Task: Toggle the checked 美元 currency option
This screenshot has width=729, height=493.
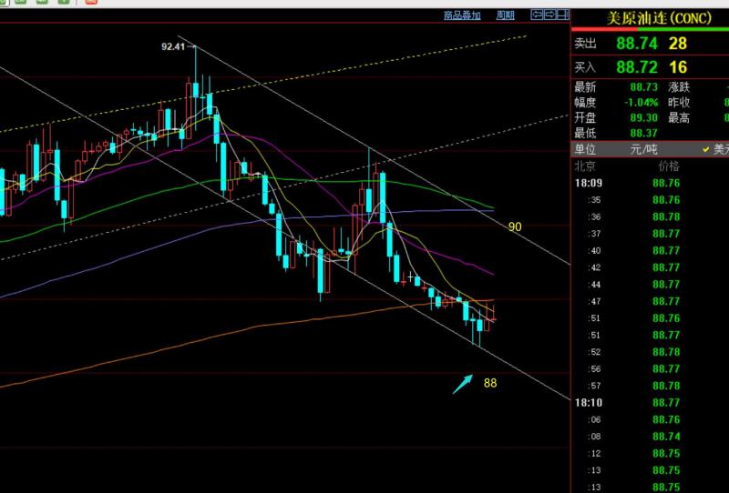Action: tap(716, 149)
